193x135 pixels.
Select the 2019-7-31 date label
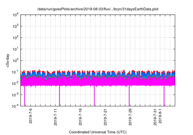tap(155, 117)
